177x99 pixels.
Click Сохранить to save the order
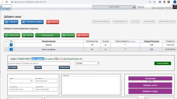pos(11,22)
